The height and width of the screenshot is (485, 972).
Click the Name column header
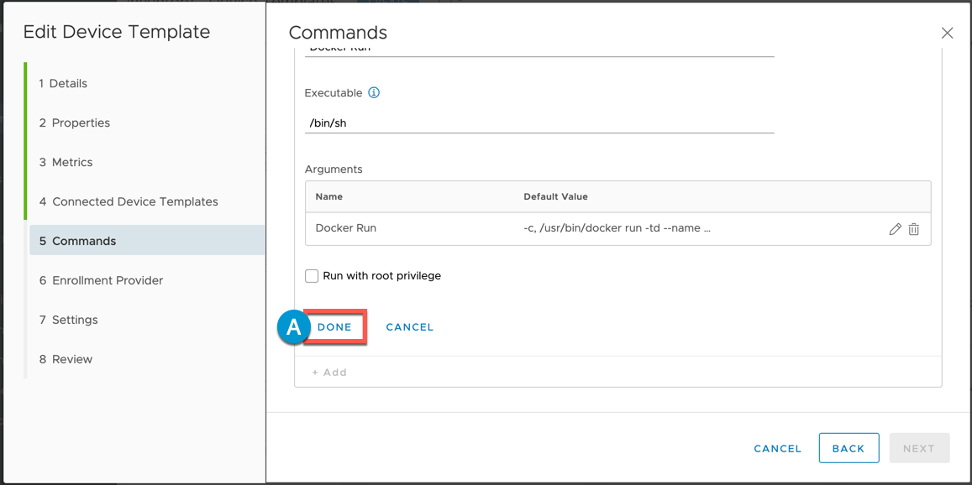[329, 196]
